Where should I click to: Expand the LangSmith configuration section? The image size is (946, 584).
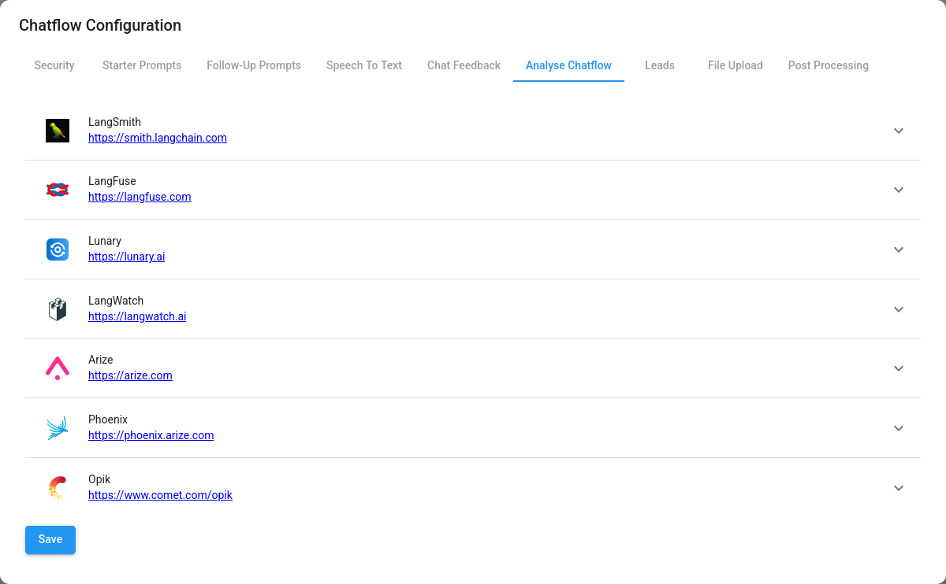[x=898, y=131]
